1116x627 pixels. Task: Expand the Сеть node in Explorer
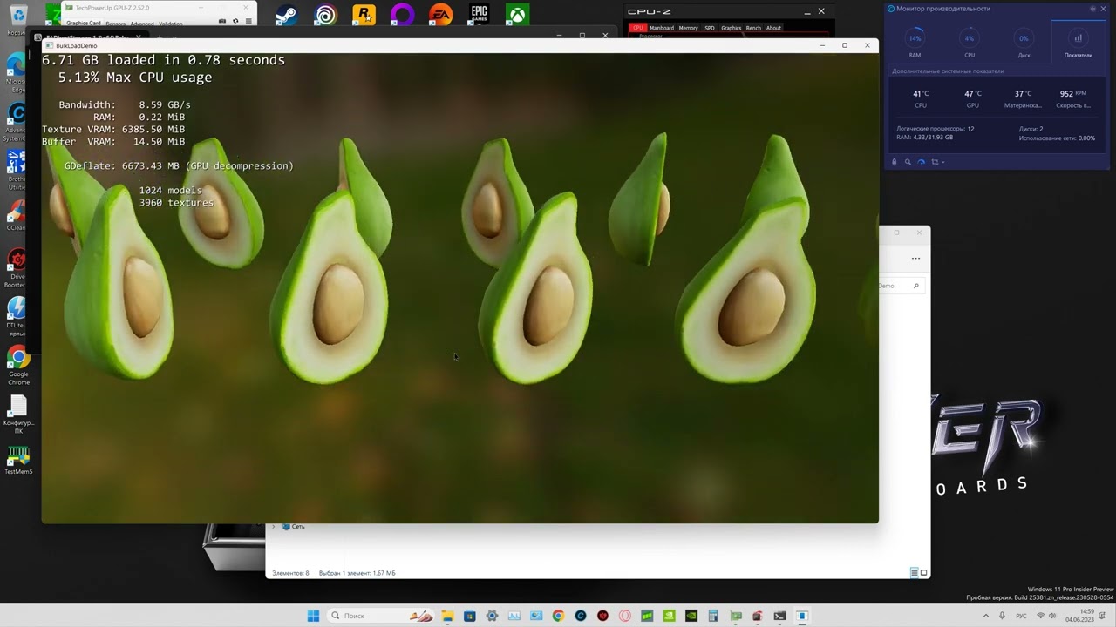pos(273,527)
